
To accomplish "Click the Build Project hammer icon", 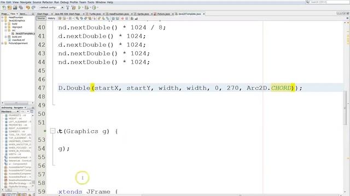I will (x=68, y=8).
